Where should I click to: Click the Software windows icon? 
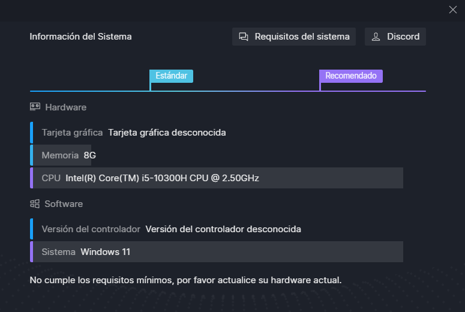(35, 204)
